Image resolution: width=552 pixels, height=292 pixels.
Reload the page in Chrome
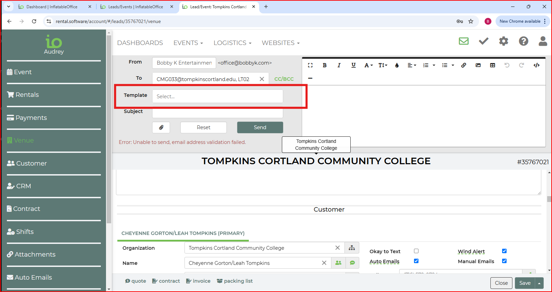point(34,21)
